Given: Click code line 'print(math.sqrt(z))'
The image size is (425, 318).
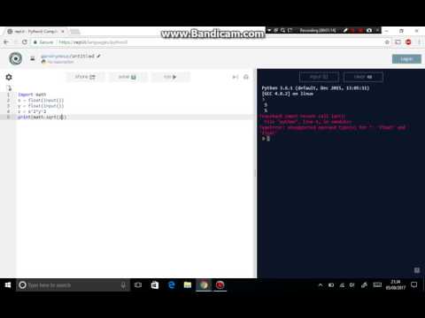Looking at the screenshot, I should (x=42, y=117).
